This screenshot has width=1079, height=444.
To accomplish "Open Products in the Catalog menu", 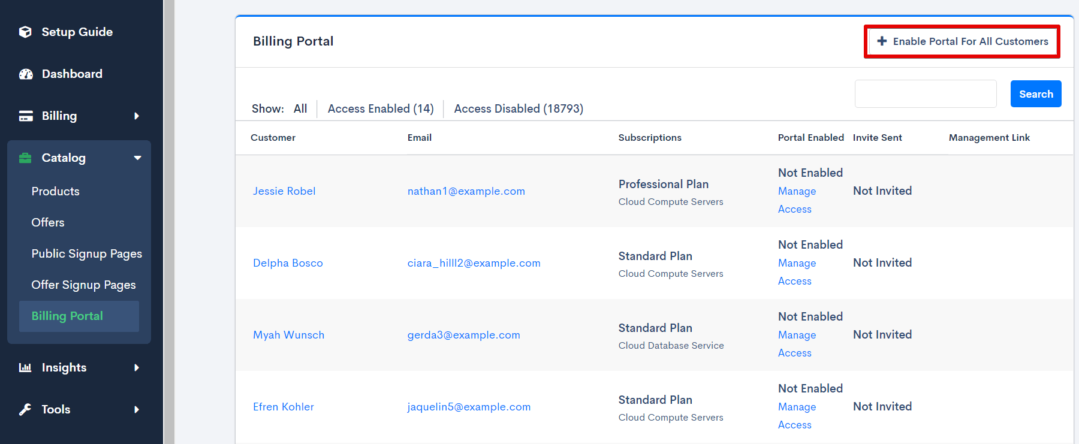I will tap(55, 191).
